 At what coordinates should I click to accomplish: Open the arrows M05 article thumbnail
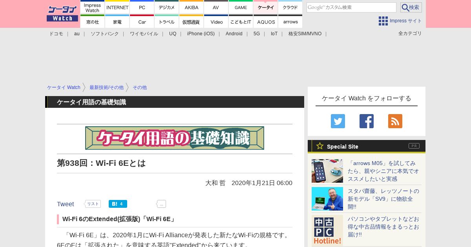click(x=327, y=171)
